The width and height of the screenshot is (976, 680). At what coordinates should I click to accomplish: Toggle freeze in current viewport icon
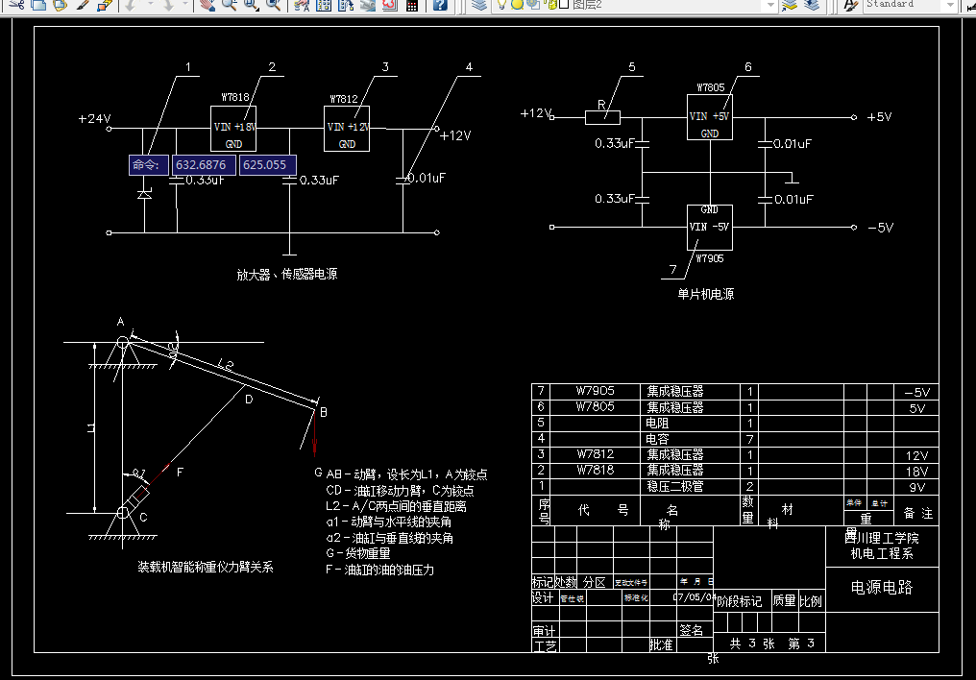pyautogui.click(x=533, y=5)
